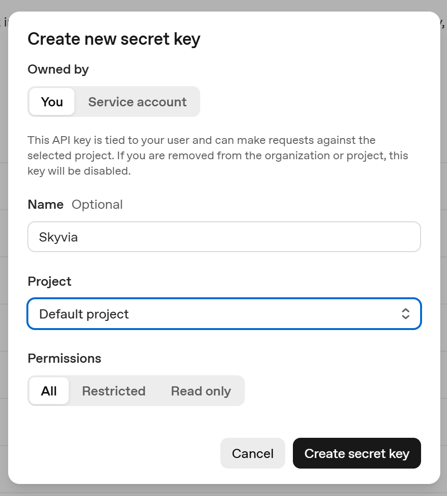This screenshot has width=447, height=496.
Task: Click the 'Optional' hint next to Name
Action: [97, 204]
